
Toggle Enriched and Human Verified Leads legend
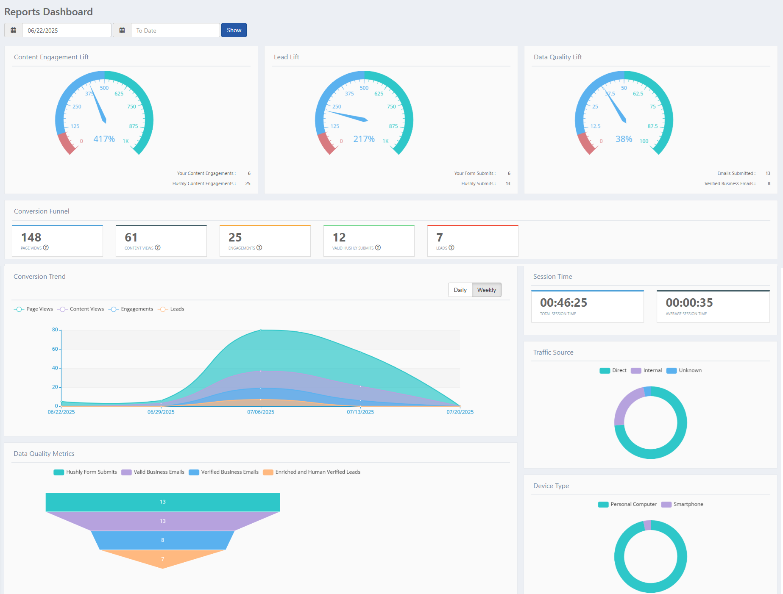click(312, 472)
